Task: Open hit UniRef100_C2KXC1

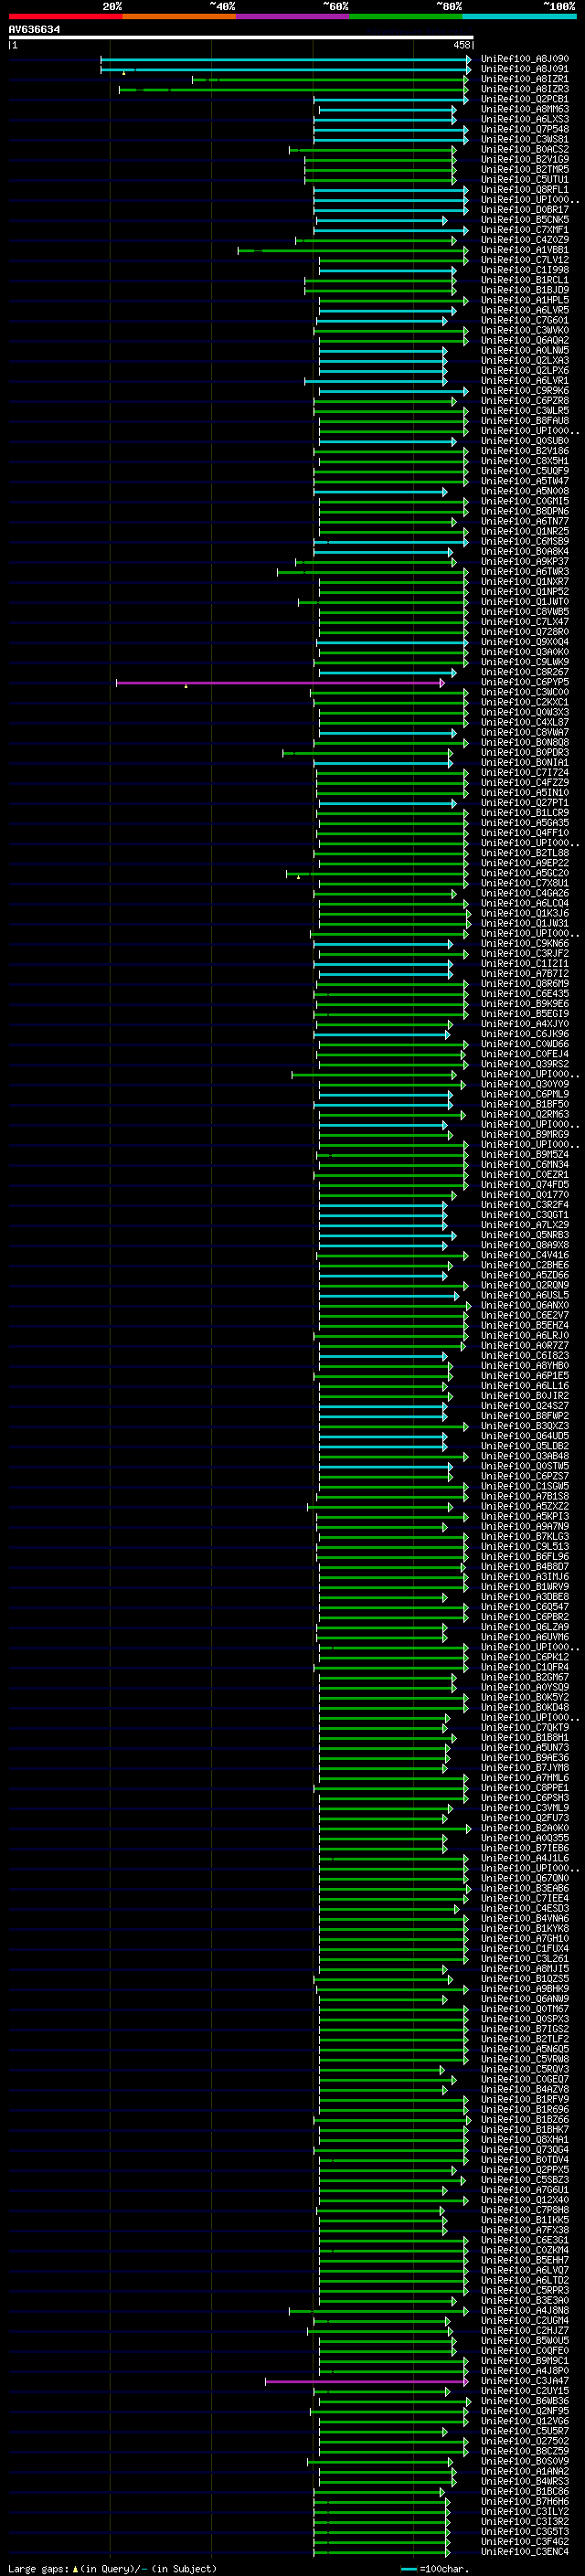Action: point(524,702)
